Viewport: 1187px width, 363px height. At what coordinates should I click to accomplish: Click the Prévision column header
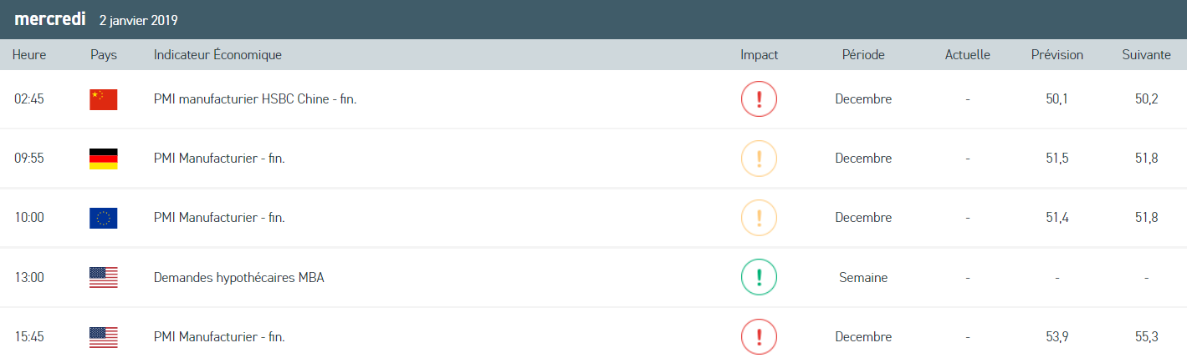tap(1057, 55)
